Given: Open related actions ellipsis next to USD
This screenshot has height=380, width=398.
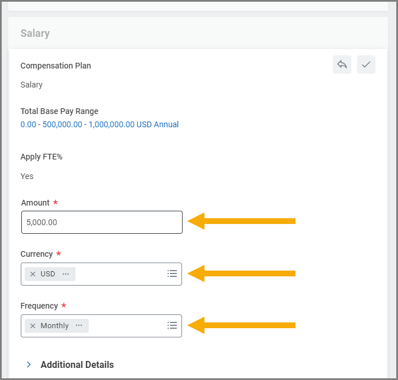Looking at the screenshot, I should point(66,274).
